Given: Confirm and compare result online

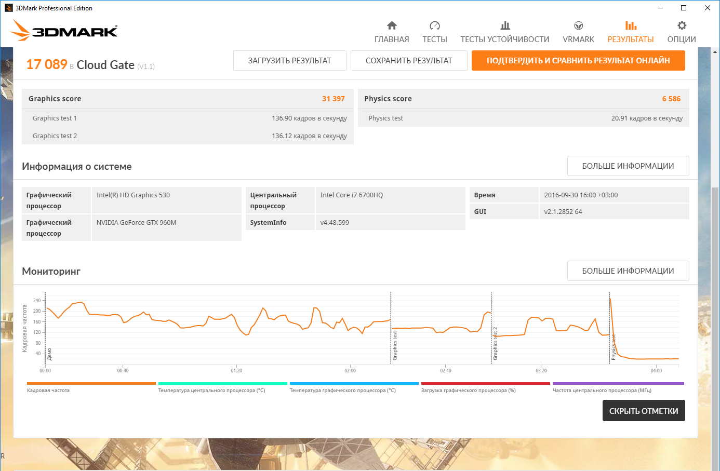Looking at the screenshot, I should [578, 60].
